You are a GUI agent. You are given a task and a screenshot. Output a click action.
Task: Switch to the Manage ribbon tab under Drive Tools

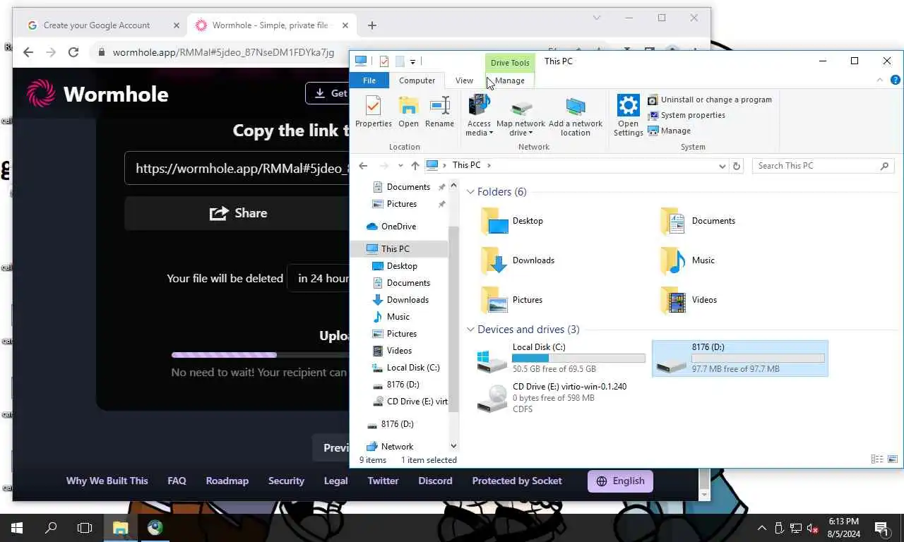[x=510, y=80]
